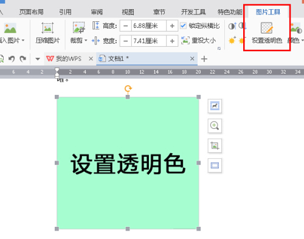Viewport: 304px width, 239px height.
Task: Expand the Crop dropdown arrow
Action: click(x=86, y=40)
